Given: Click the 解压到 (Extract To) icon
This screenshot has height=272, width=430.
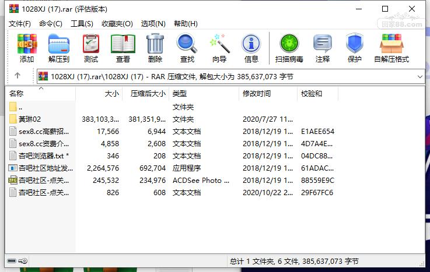Looking at the screenshot, I should click(59, 44).
